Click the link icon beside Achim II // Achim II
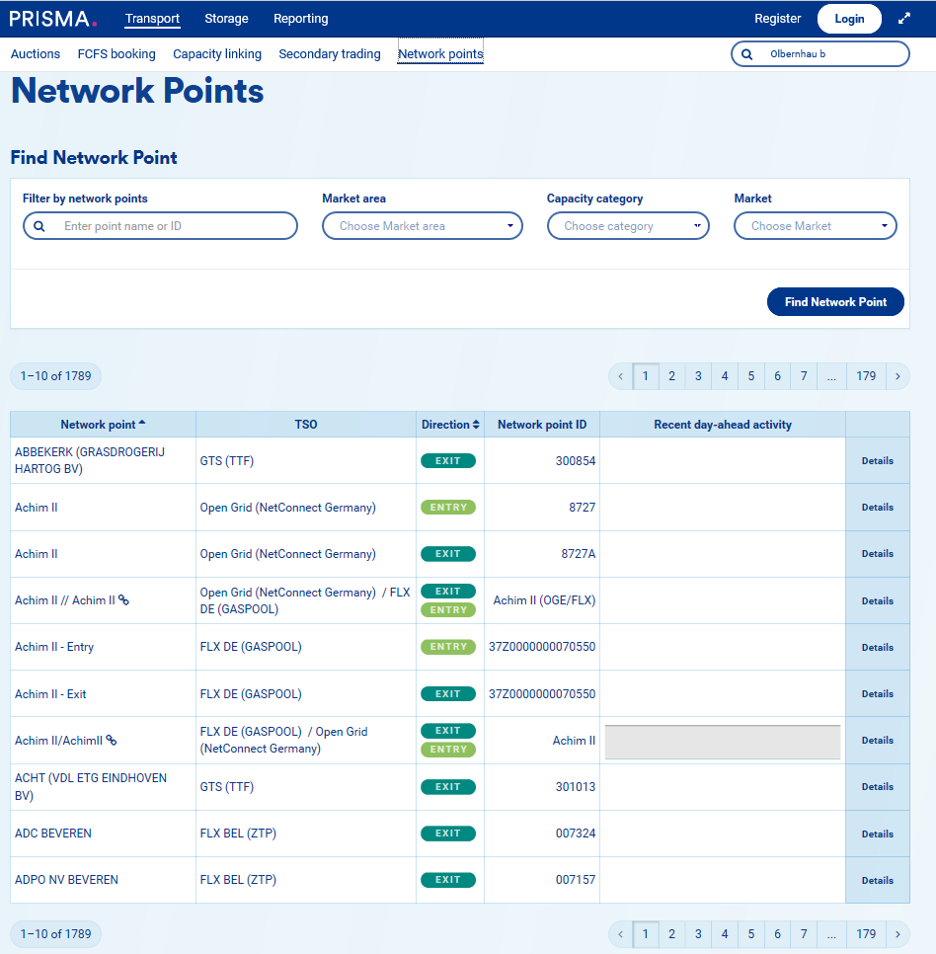Viewport: 936px width, 954px height. click(123, 600)
